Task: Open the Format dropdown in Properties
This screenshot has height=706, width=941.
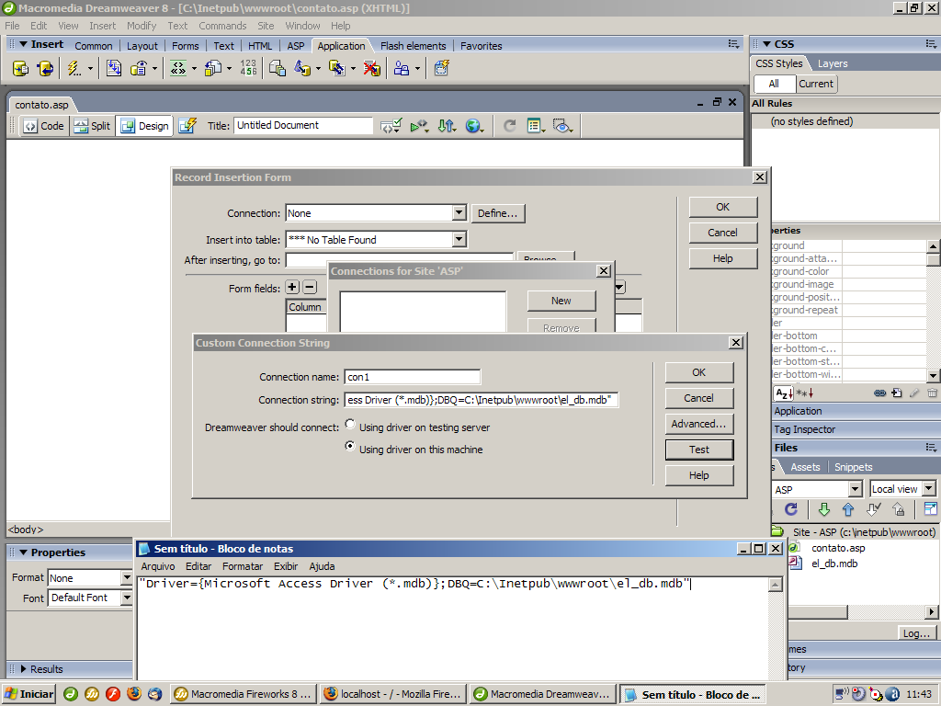Action: 127,577
